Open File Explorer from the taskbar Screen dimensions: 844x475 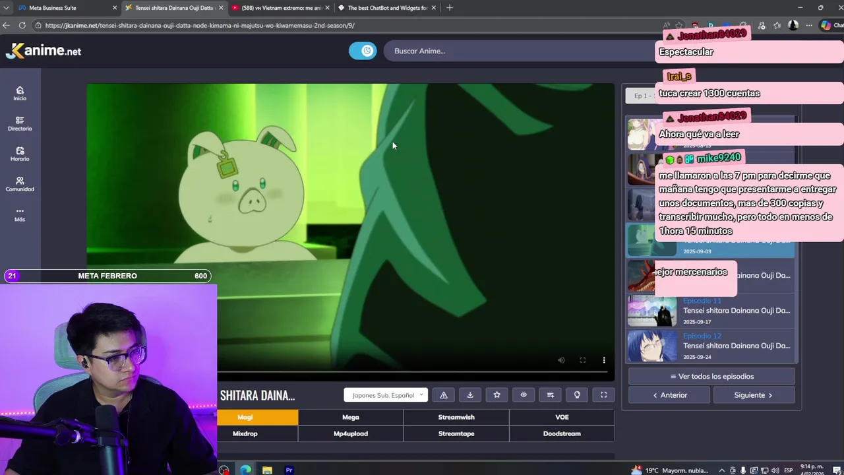(x=267, y=470)
